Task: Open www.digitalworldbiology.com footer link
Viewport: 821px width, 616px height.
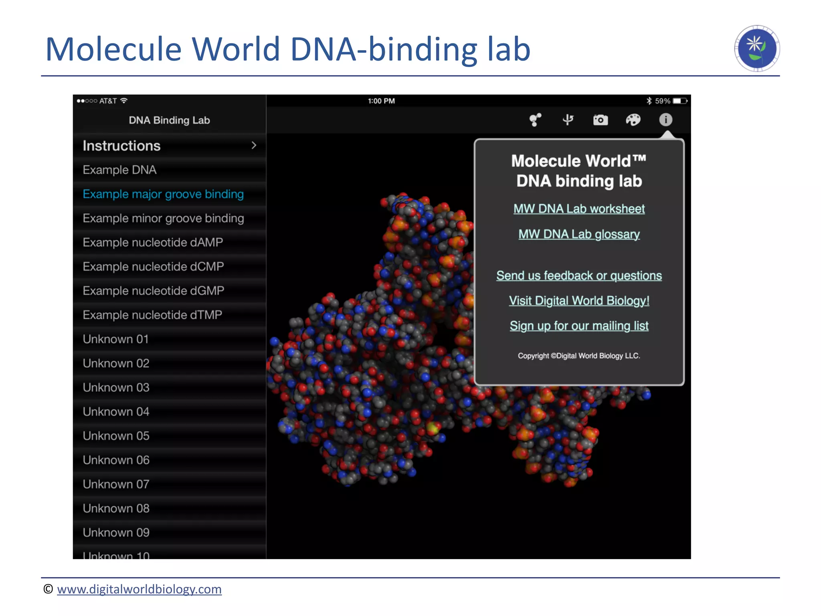Action: (x=139, y=589)
